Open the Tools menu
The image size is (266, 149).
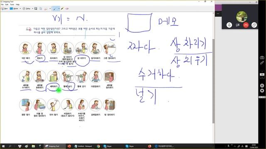(12, 5)
